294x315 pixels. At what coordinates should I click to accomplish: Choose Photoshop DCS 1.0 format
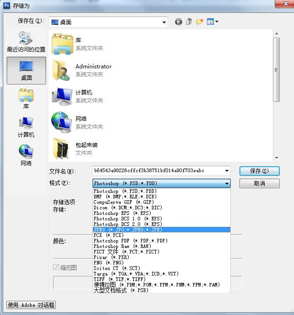(162, 219)
